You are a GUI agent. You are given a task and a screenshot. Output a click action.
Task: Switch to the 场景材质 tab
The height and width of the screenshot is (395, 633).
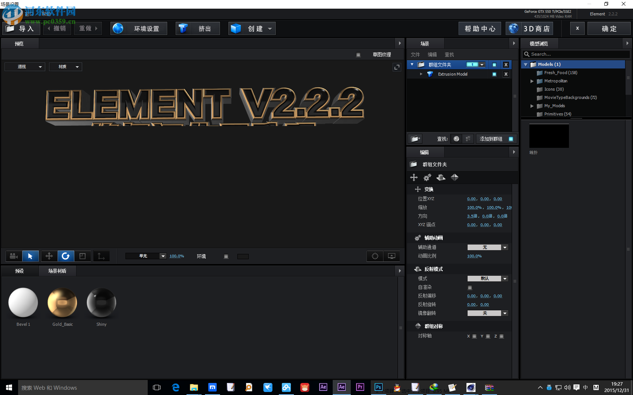point(57,271)
